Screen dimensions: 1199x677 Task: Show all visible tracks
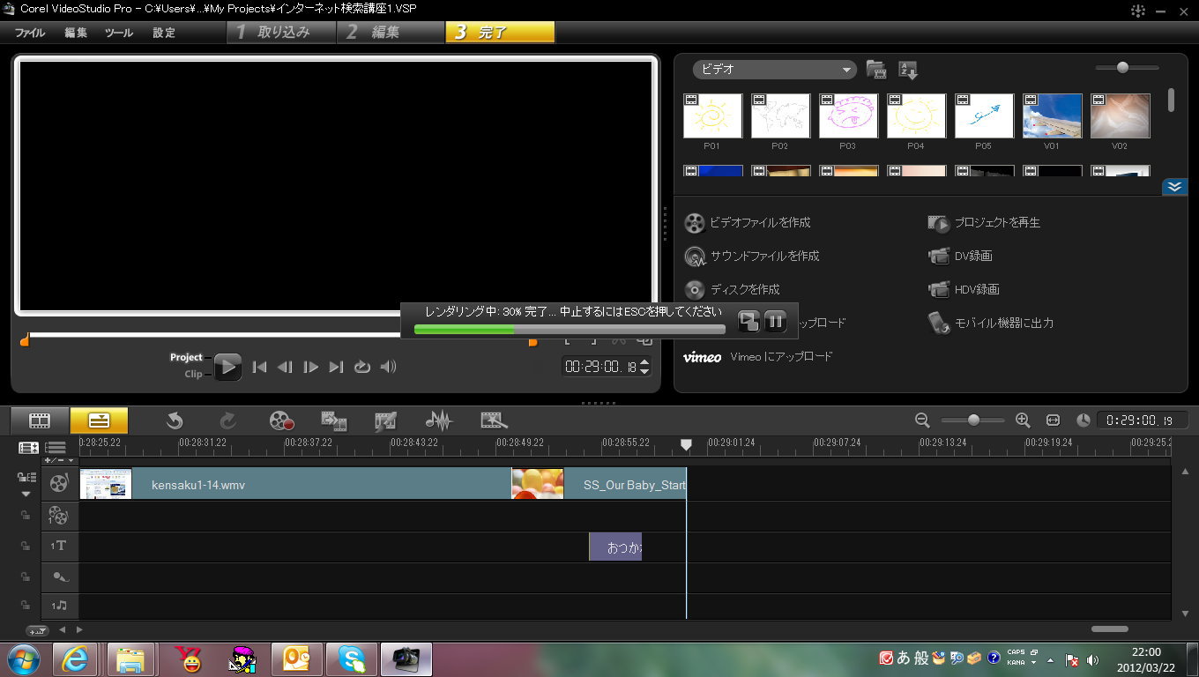tap(28, 448)
